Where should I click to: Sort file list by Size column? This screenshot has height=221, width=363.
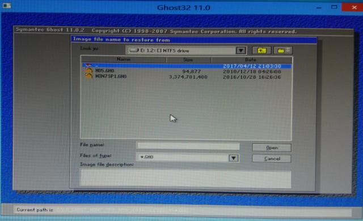pos(188,59)
